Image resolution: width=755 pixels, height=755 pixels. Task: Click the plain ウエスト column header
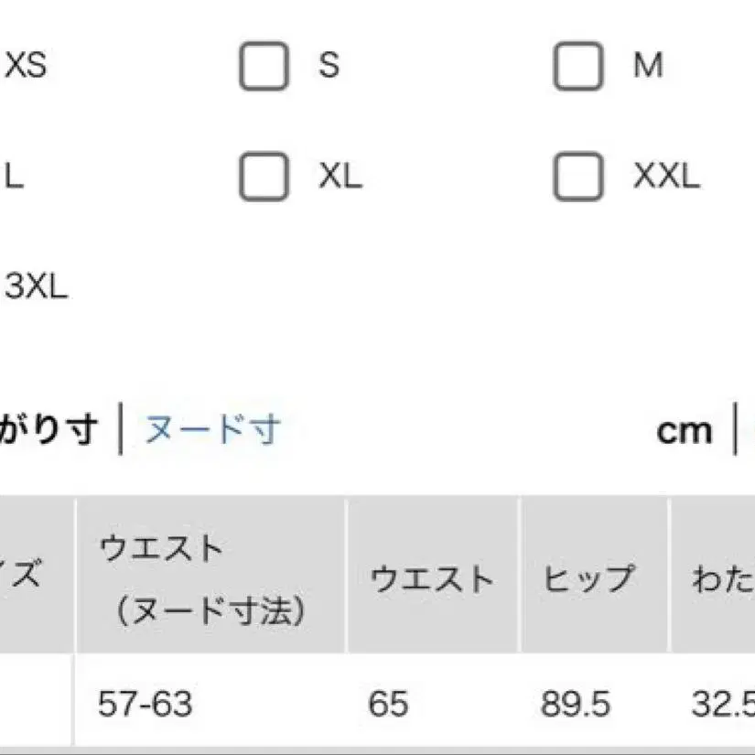point(432,578)
